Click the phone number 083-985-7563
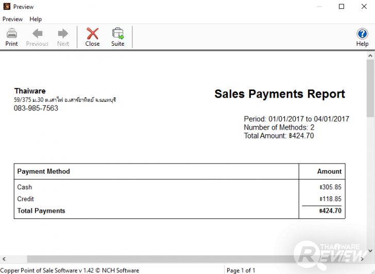Viewport: 375px width, 274px height. tap(36, 108)
